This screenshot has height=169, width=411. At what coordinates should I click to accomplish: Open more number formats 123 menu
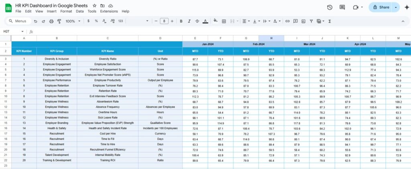coord(120,21)
